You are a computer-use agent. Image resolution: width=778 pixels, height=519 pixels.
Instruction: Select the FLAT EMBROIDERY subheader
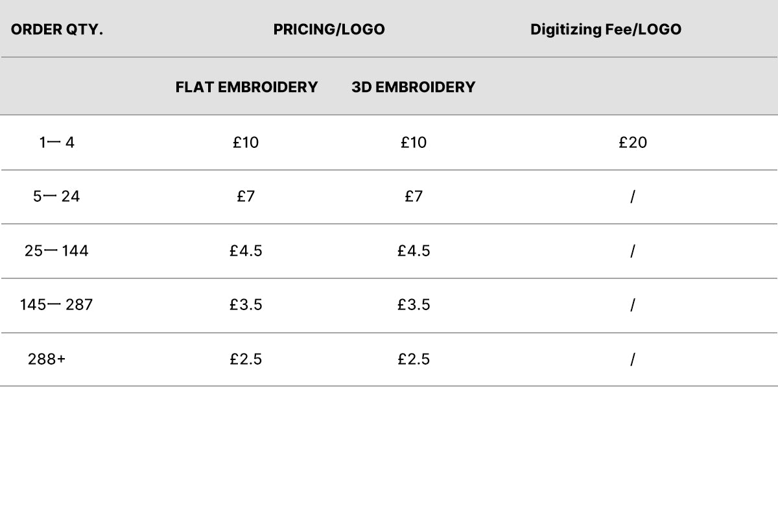click(x=246, y=87)
